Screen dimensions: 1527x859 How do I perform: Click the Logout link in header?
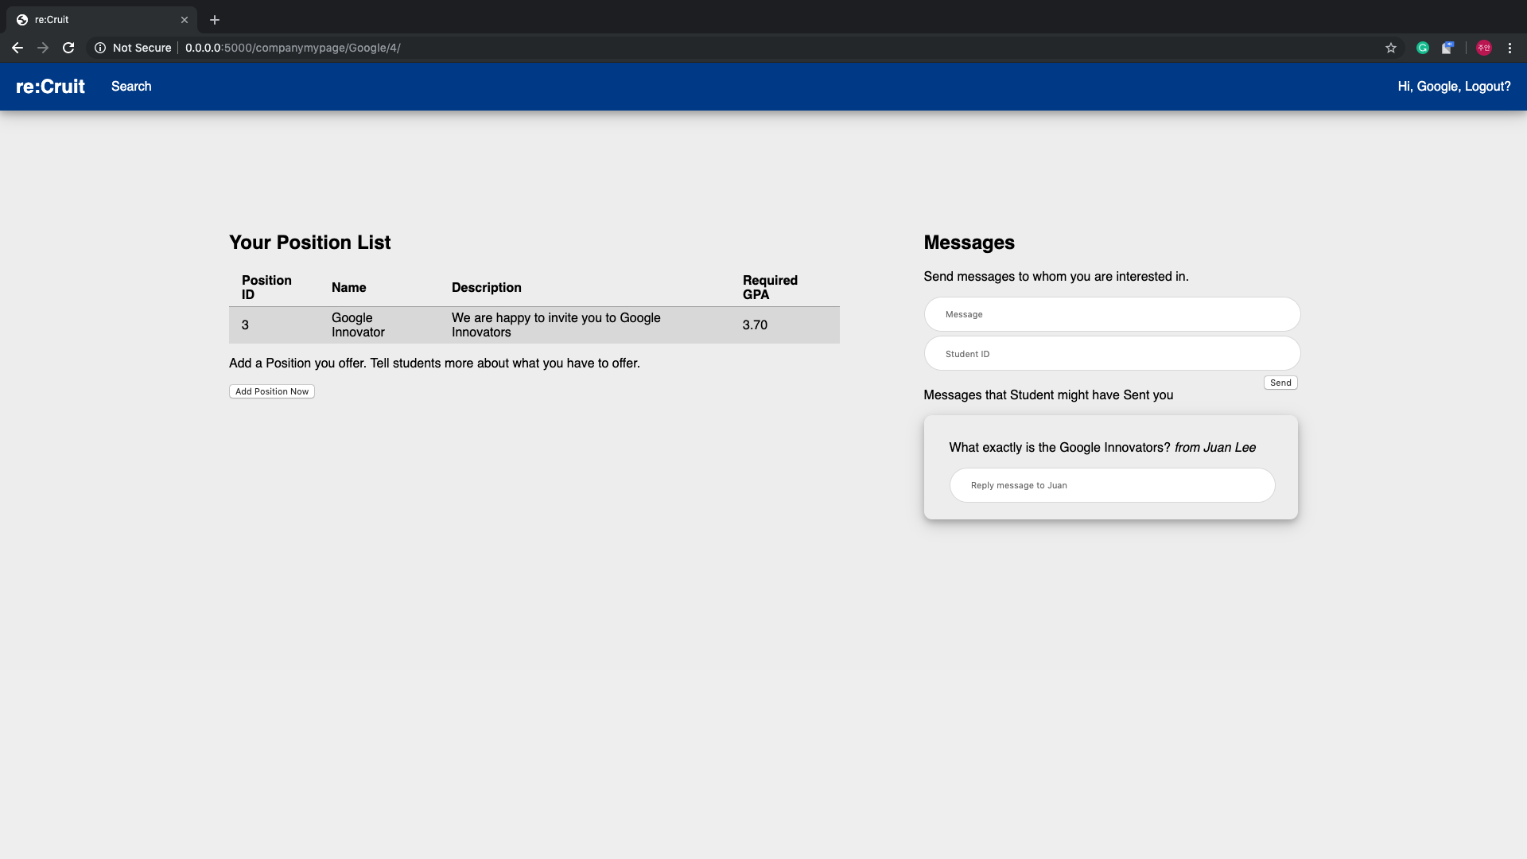pos(1487,87)
